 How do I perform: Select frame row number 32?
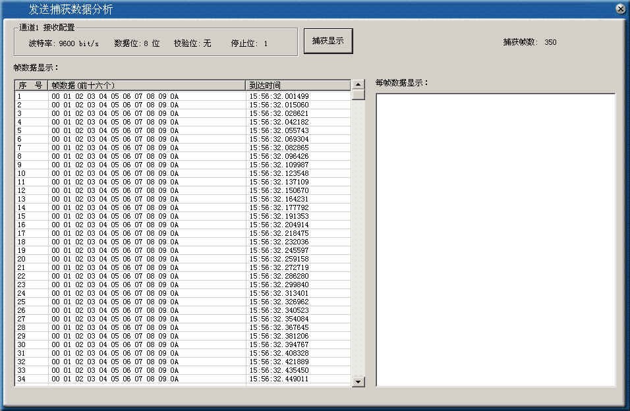click(183, 362)
